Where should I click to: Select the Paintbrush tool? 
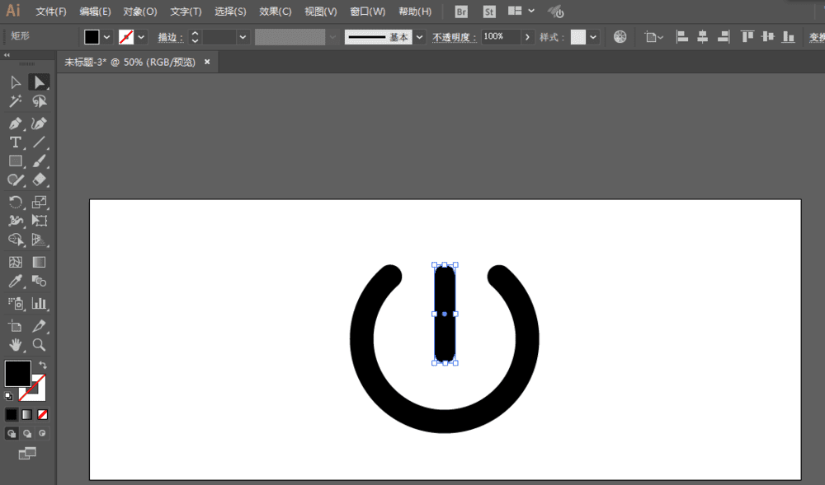pos(39,161)
